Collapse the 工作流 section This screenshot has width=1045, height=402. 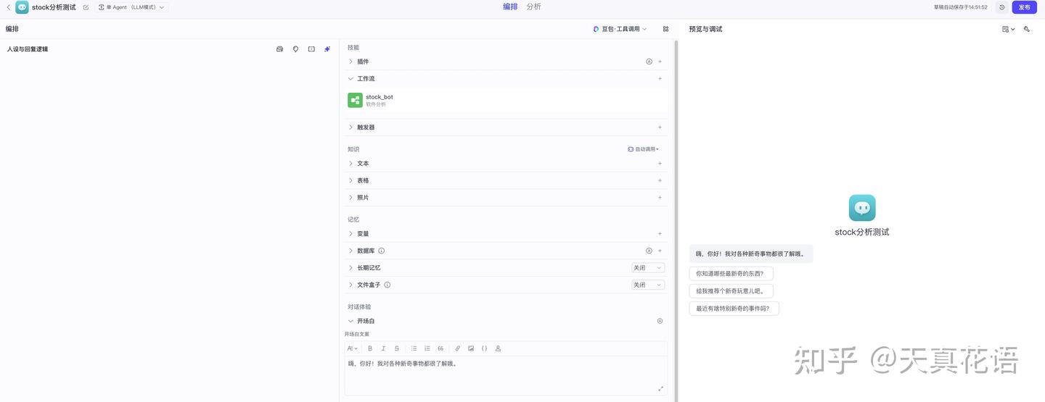point(351,78)
